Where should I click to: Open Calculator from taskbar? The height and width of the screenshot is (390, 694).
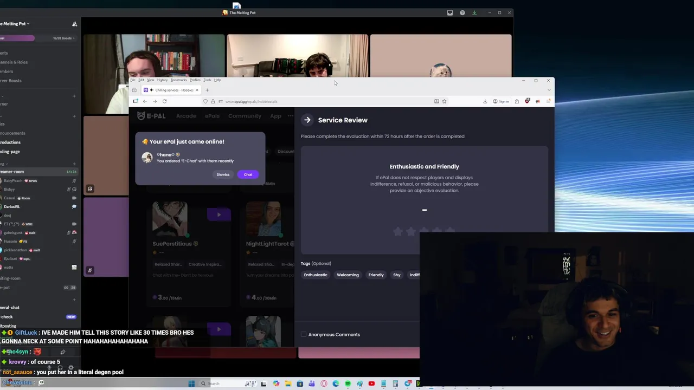click(395, 383)
